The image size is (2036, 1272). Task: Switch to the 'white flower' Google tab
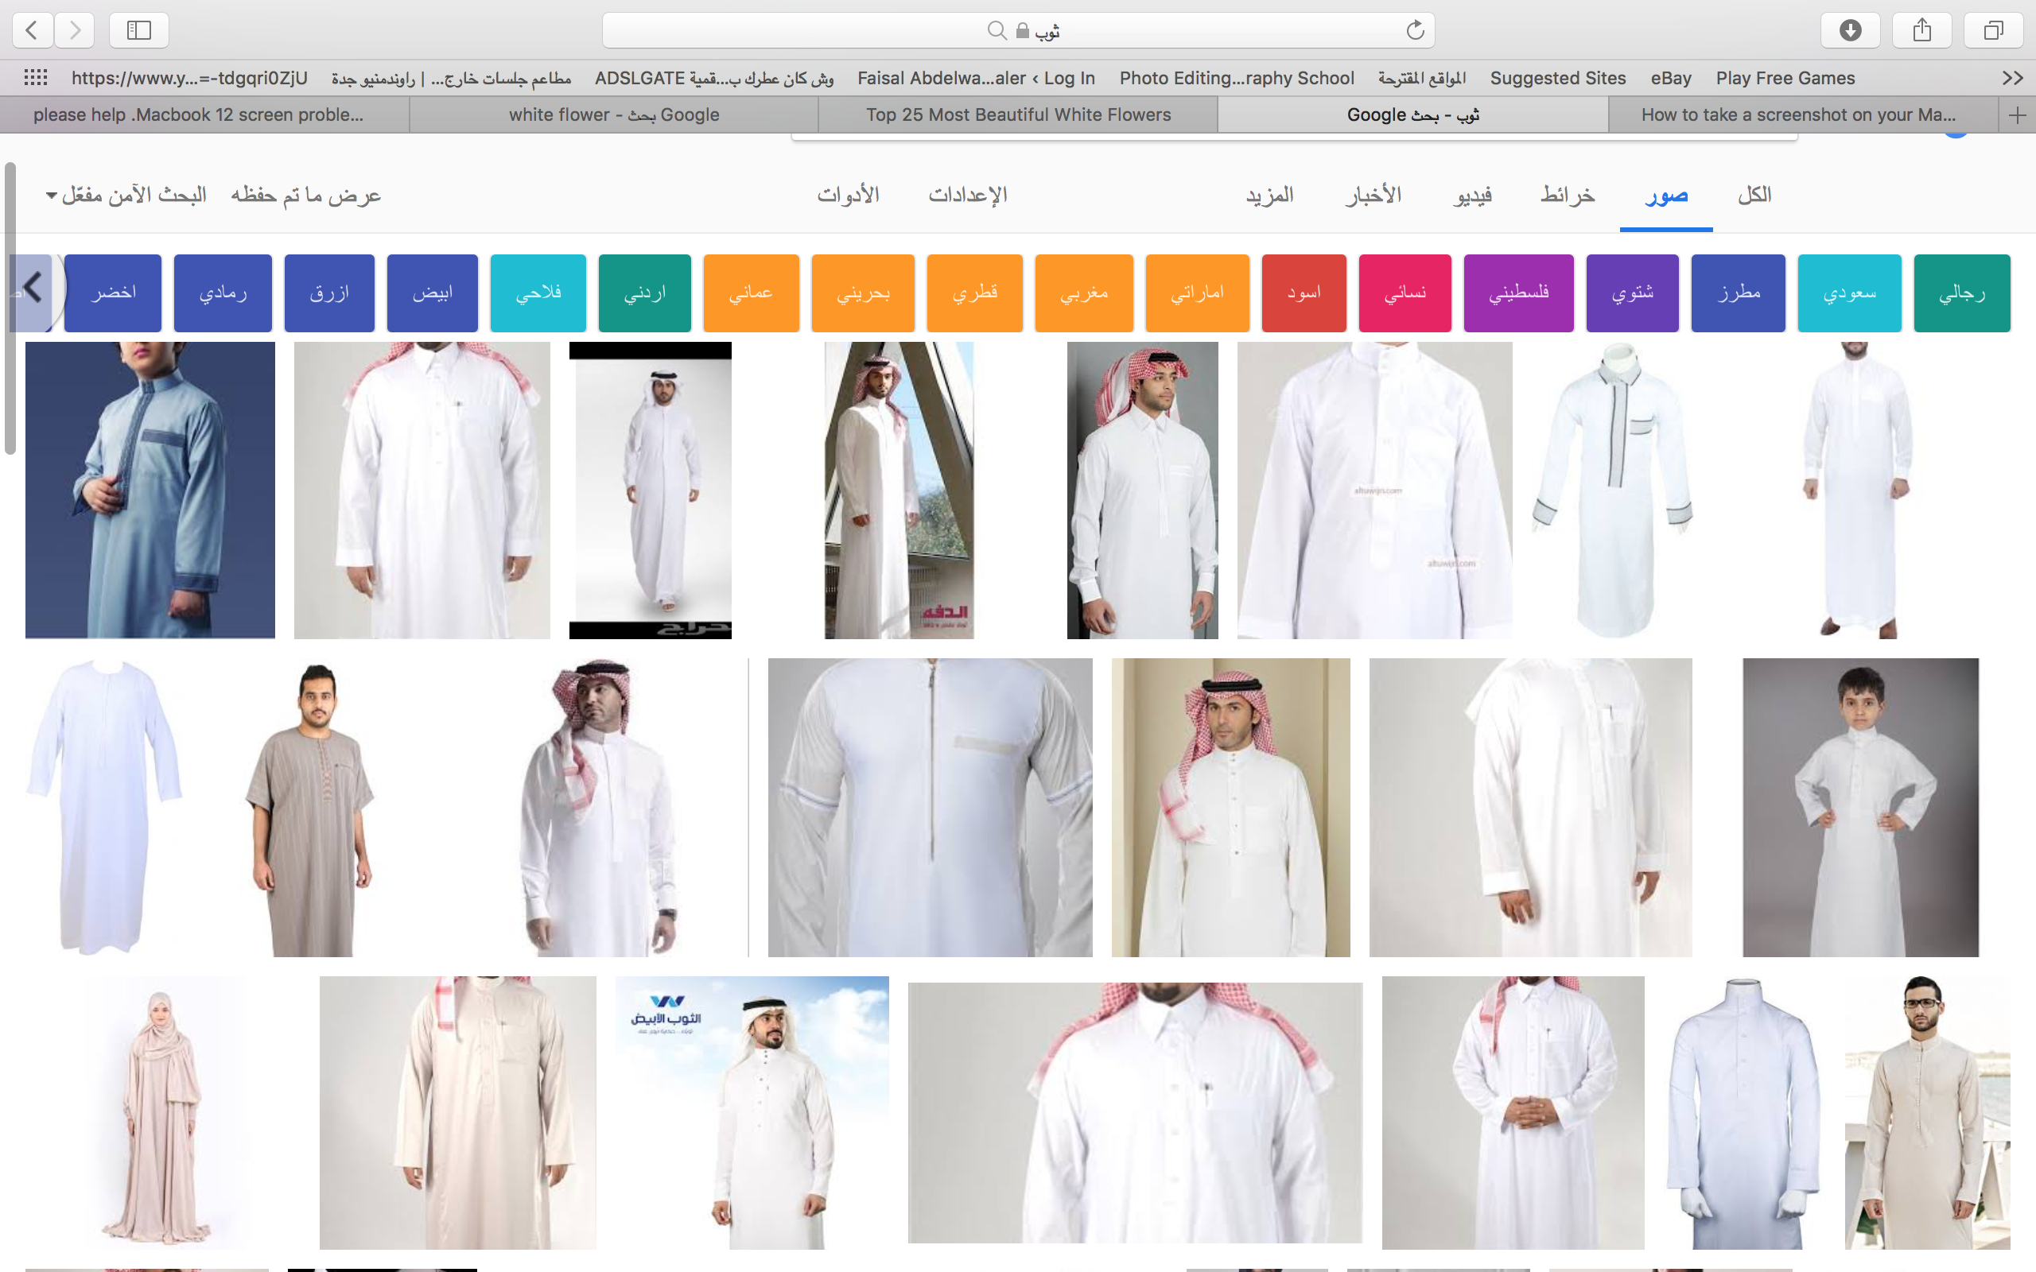tap(614, 114)
